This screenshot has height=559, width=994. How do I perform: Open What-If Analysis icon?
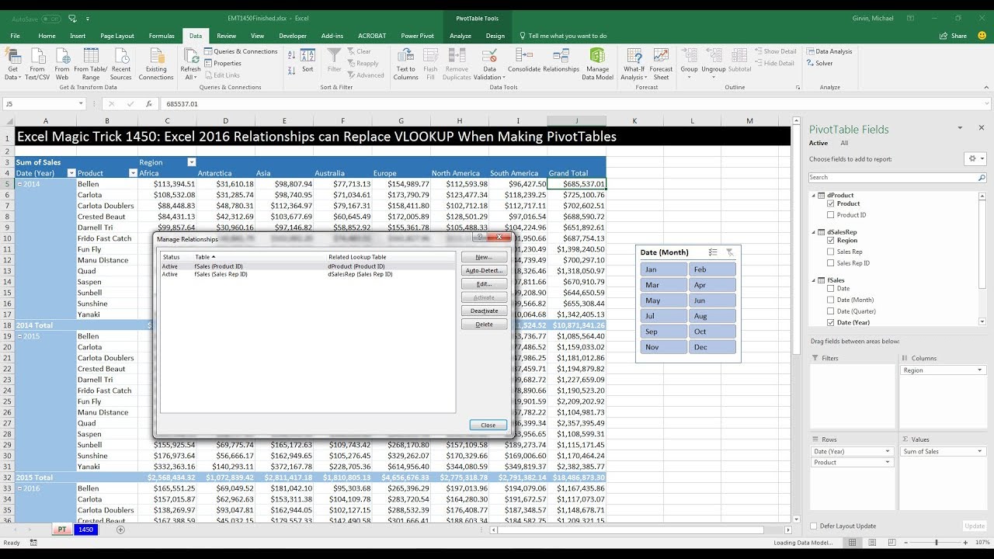pos(634,64)
